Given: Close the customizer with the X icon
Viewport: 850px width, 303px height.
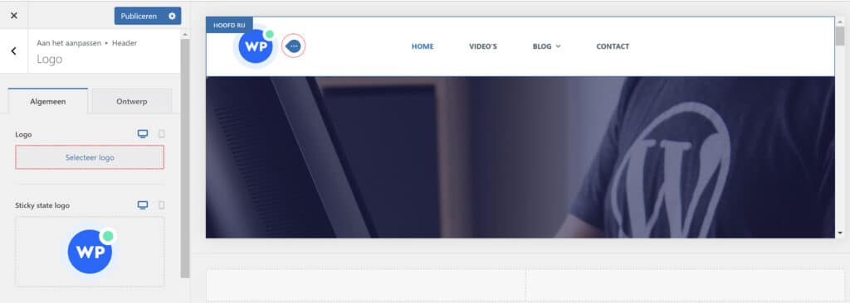Looking at the screenshot, I should coord(14,16).
